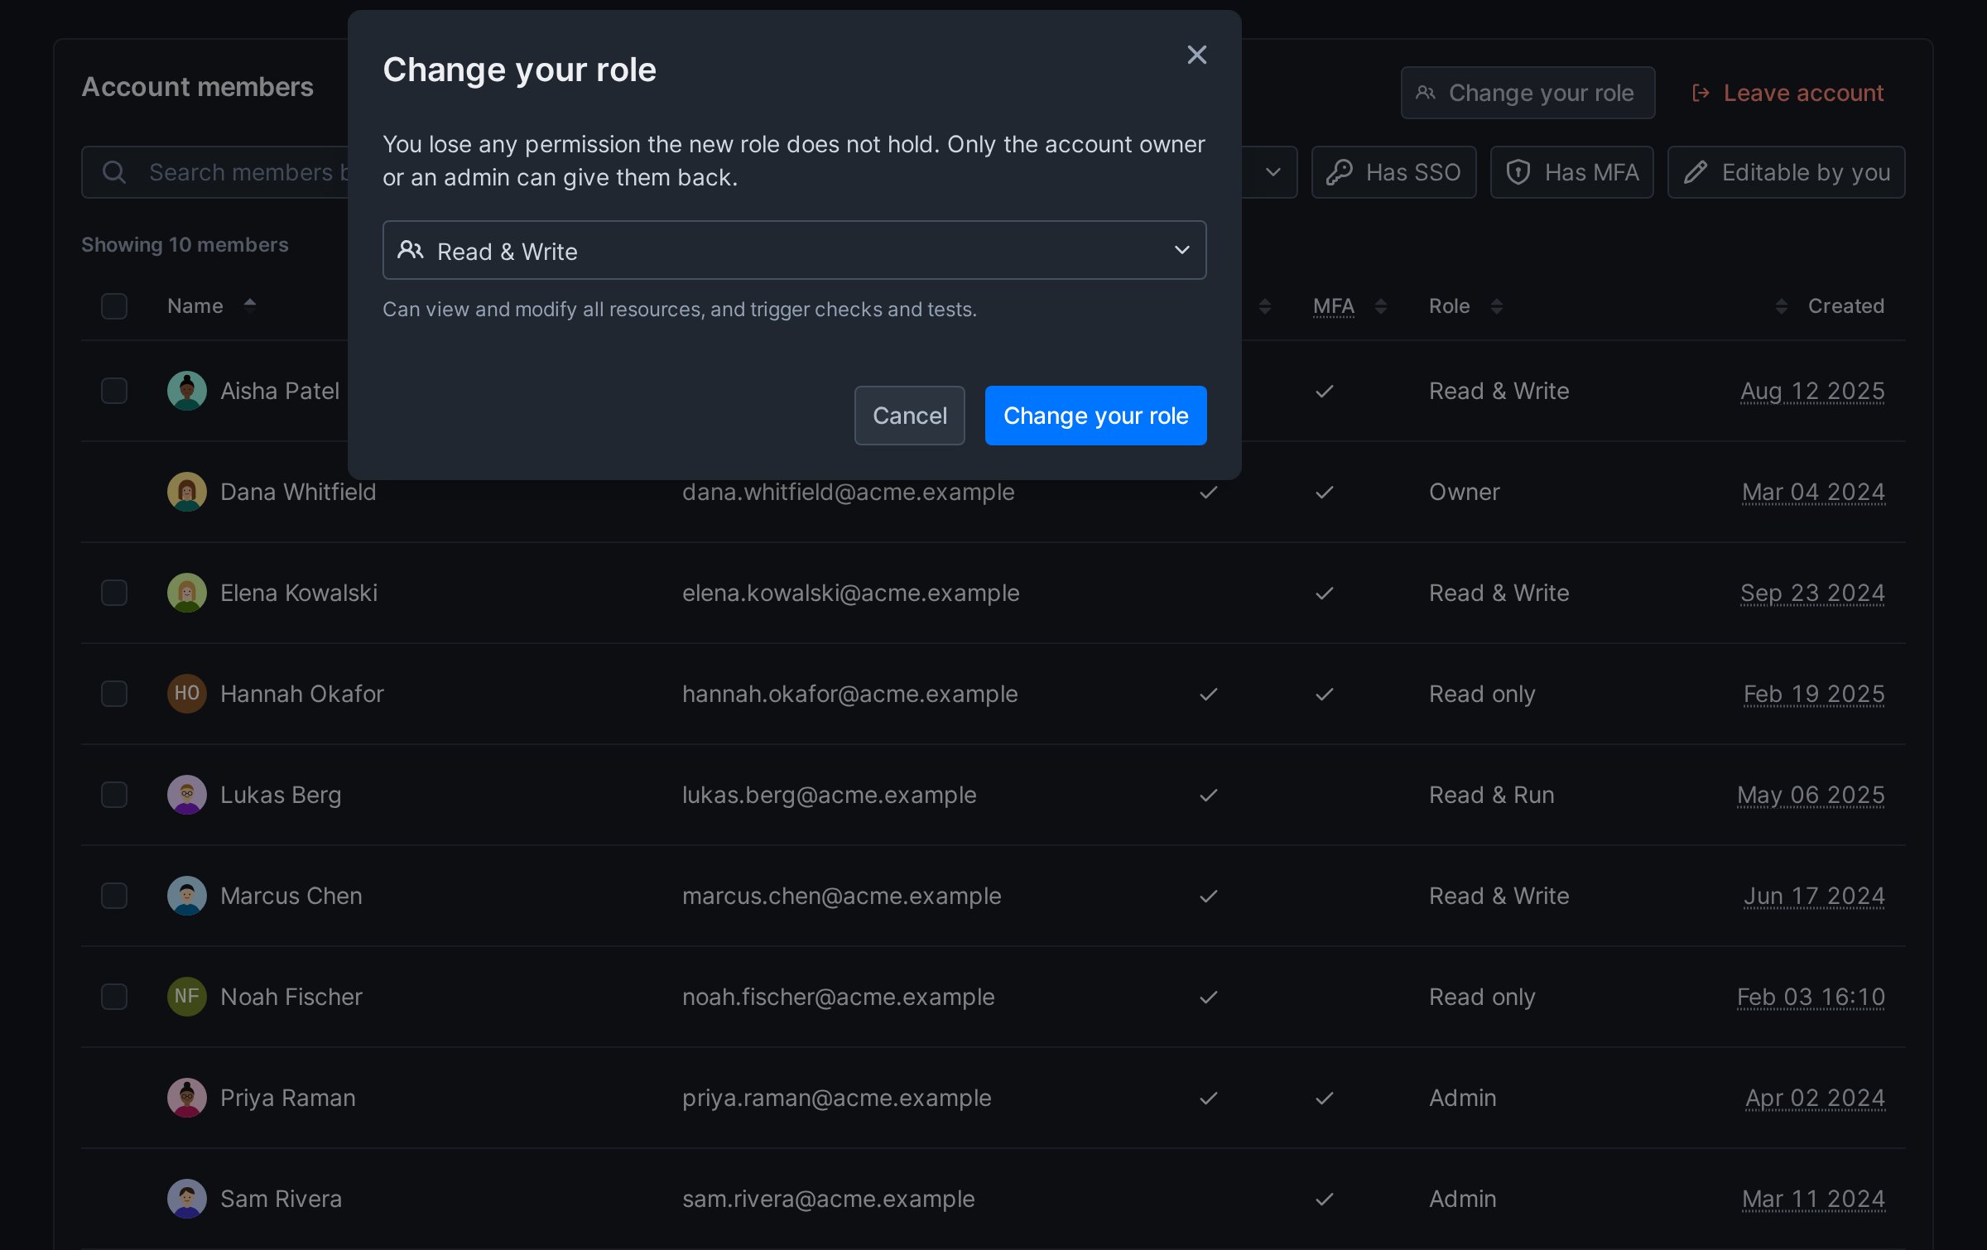Select Hannah Okafor's row checkbox

click(114, 694)
